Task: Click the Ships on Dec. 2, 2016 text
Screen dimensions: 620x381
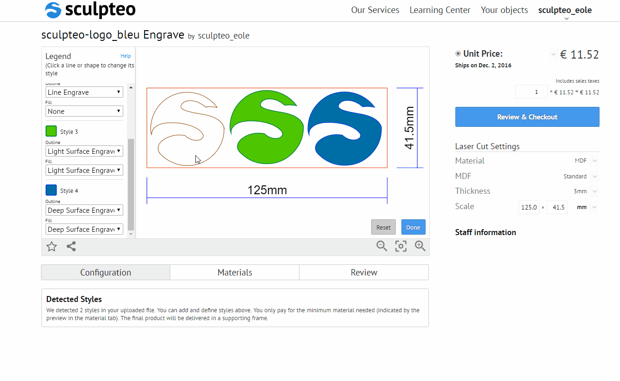Action: pos(483,66)
